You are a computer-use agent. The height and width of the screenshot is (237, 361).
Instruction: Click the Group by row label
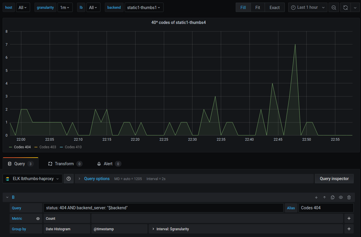pos(19,229)
